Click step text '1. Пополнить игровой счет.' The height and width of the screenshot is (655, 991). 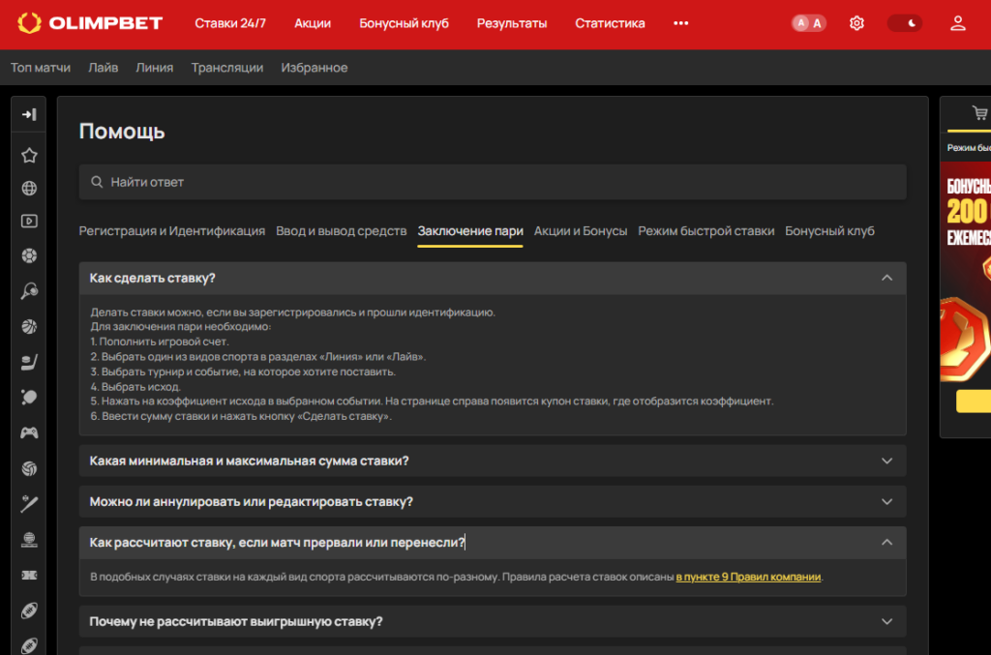pyautogui.click(x=160, y=342)
